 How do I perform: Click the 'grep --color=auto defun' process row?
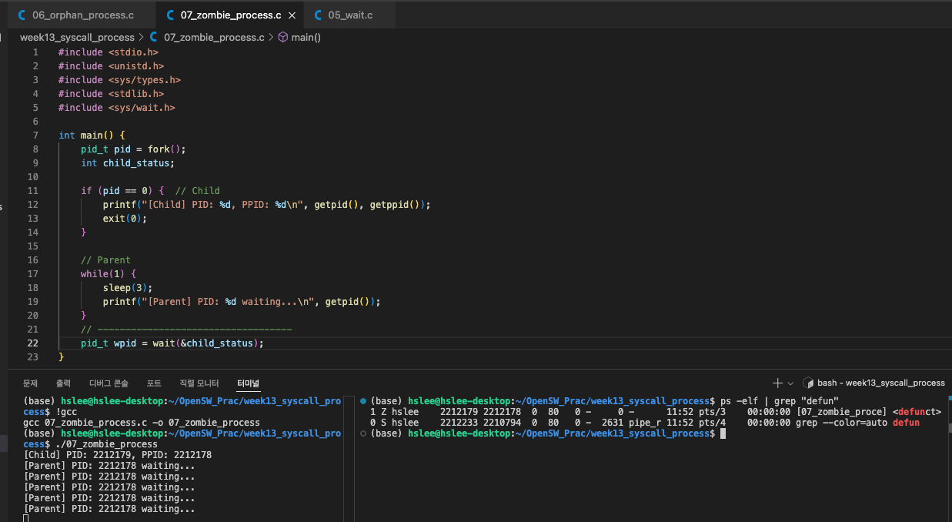(x=645, y=423)
